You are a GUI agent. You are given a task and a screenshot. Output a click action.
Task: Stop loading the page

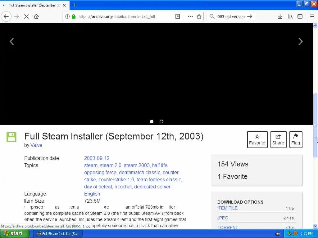[26, 16]
